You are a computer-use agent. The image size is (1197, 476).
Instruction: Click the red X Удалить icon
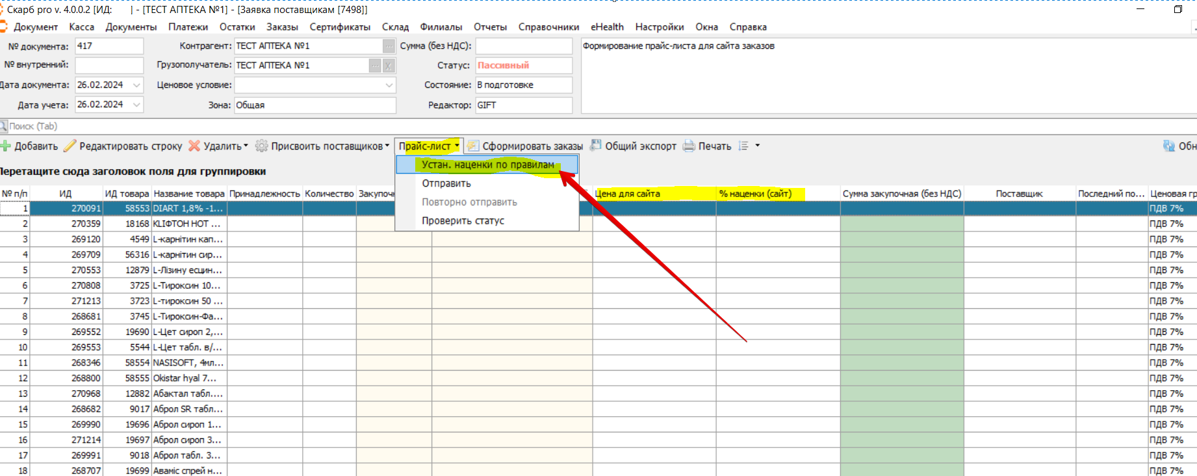194,146
